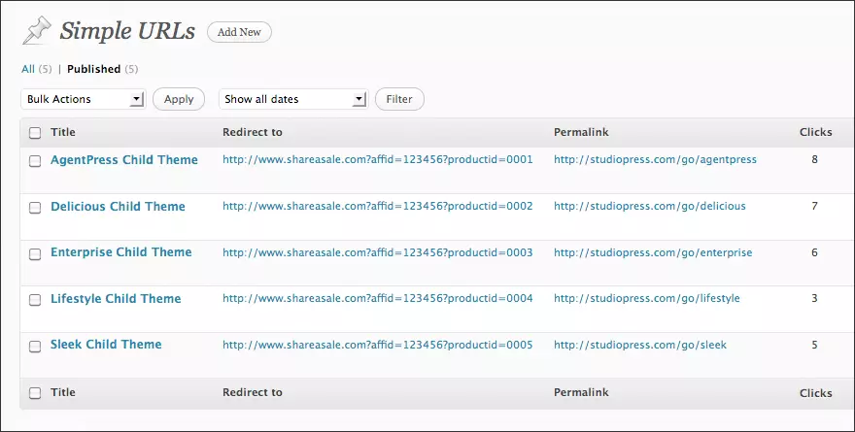
Task: Click the Clicks label in the table footer
Action: point(816,393)
